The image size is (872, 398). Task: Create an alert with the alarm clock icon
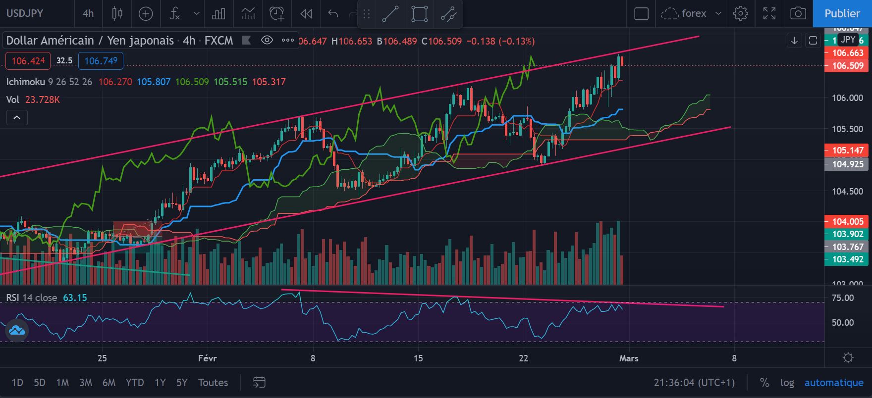click(277, 13)
